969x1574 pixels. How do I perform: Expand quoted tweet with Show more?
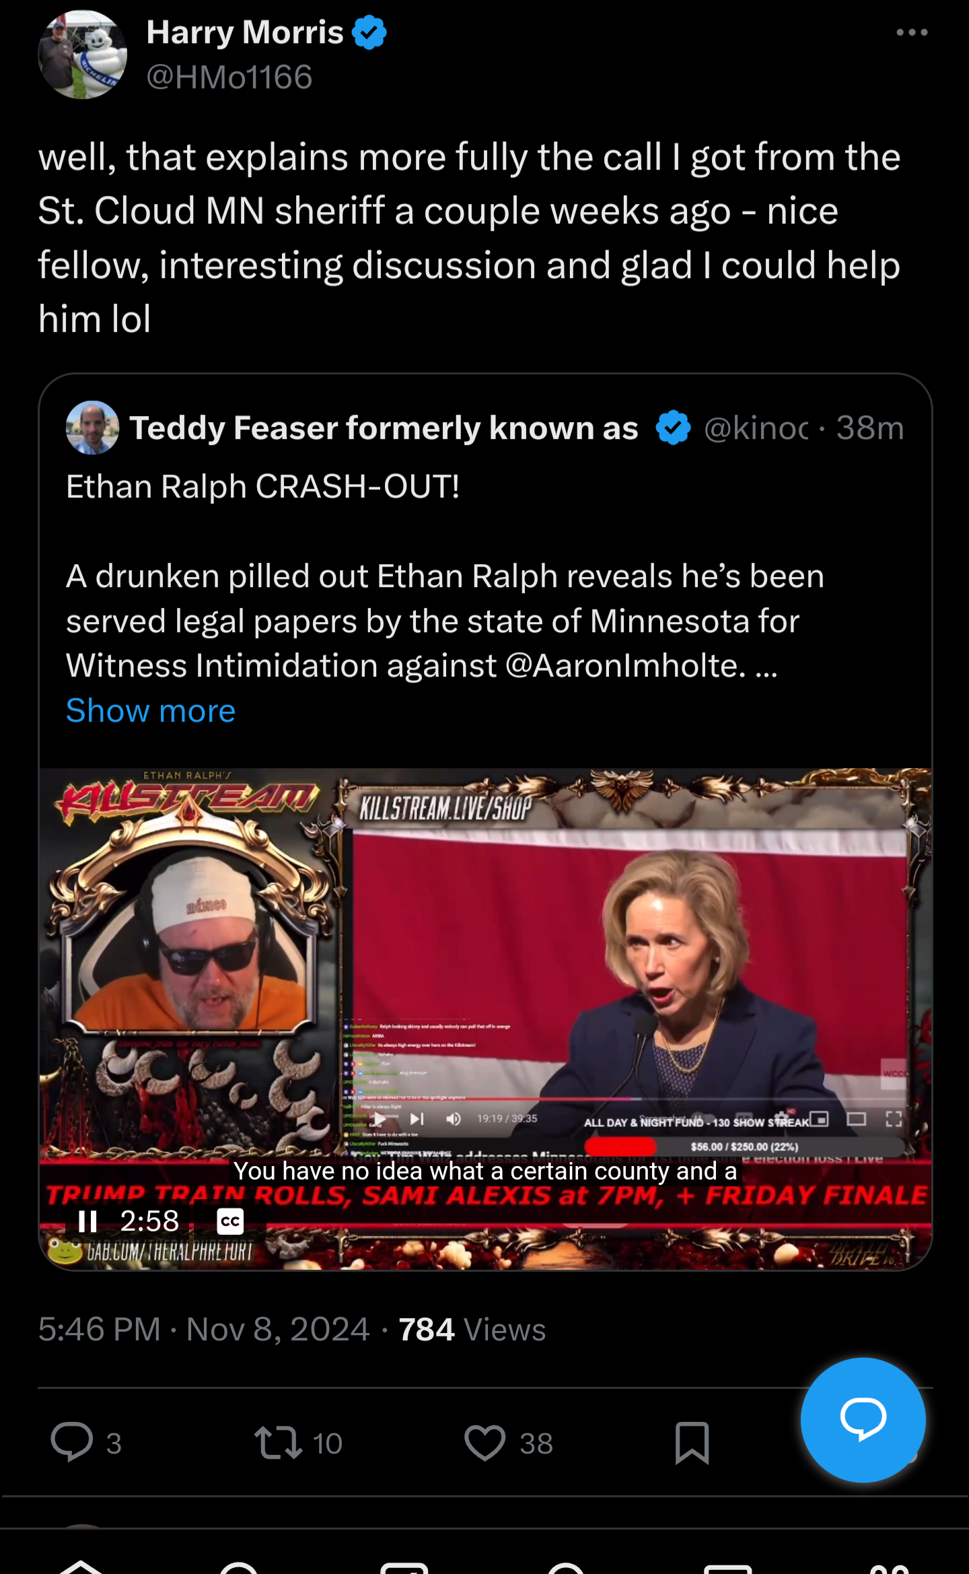pyautogui.click(x=151, y=711)
